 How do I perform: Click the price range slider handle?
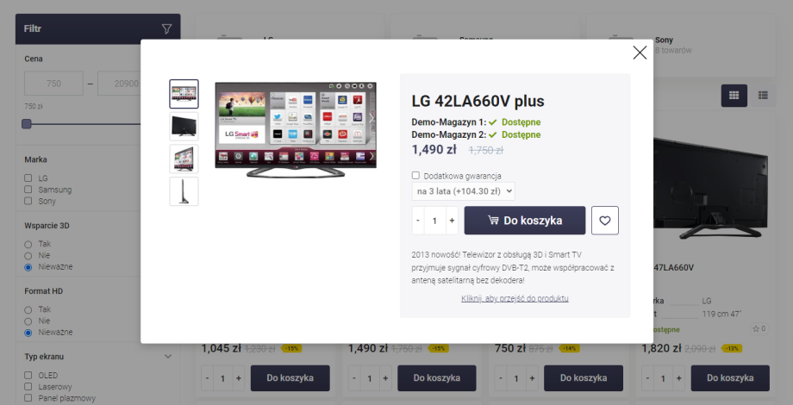click(27, 124)
